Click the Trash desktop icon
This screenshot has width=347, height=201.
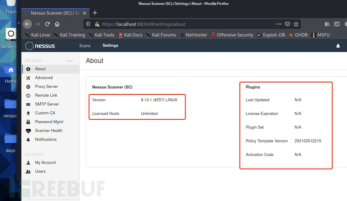click(11, 7)
